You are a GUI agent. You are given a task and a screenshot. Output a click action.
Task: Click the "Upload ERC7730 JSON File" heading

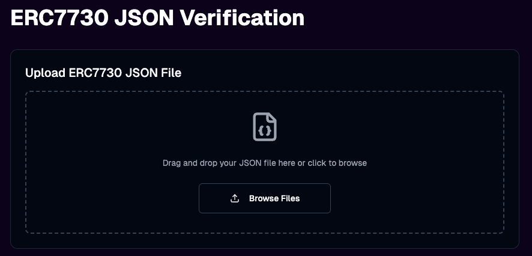(103, 73)
